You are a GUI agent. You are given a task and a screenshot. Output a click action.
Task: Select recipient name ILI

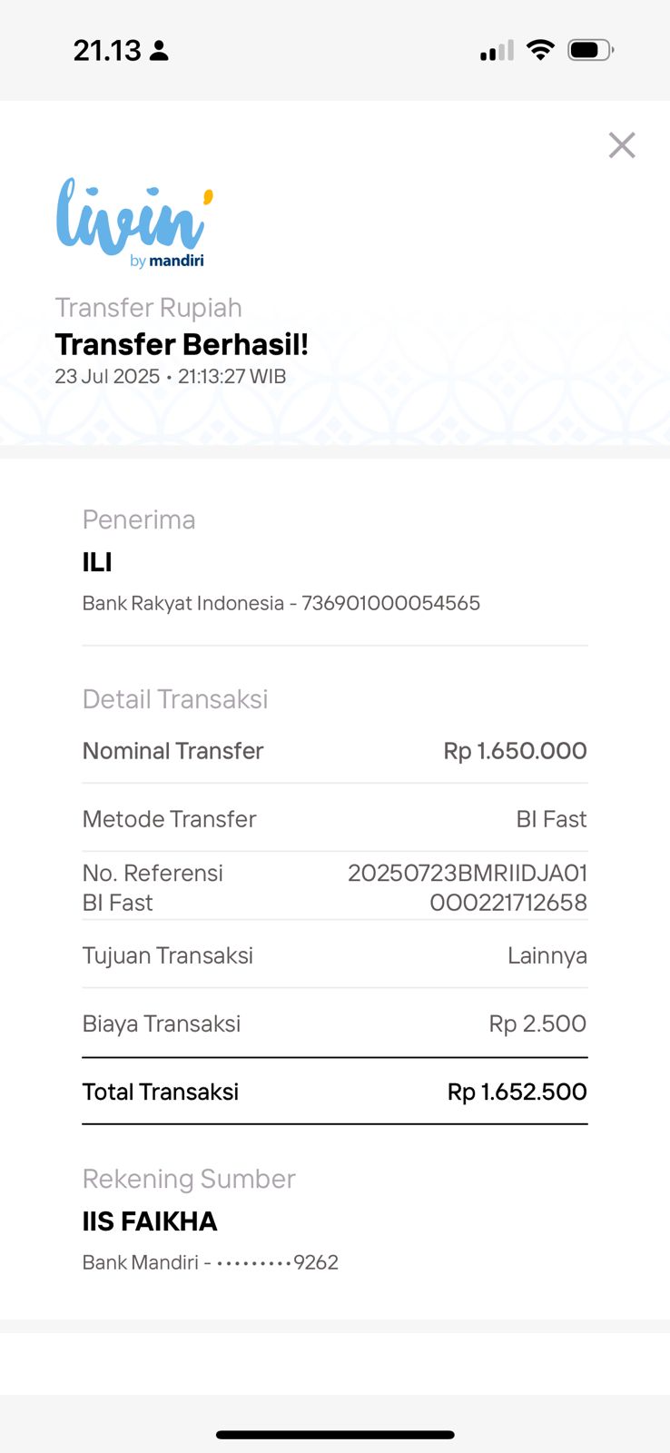point(97,562)
